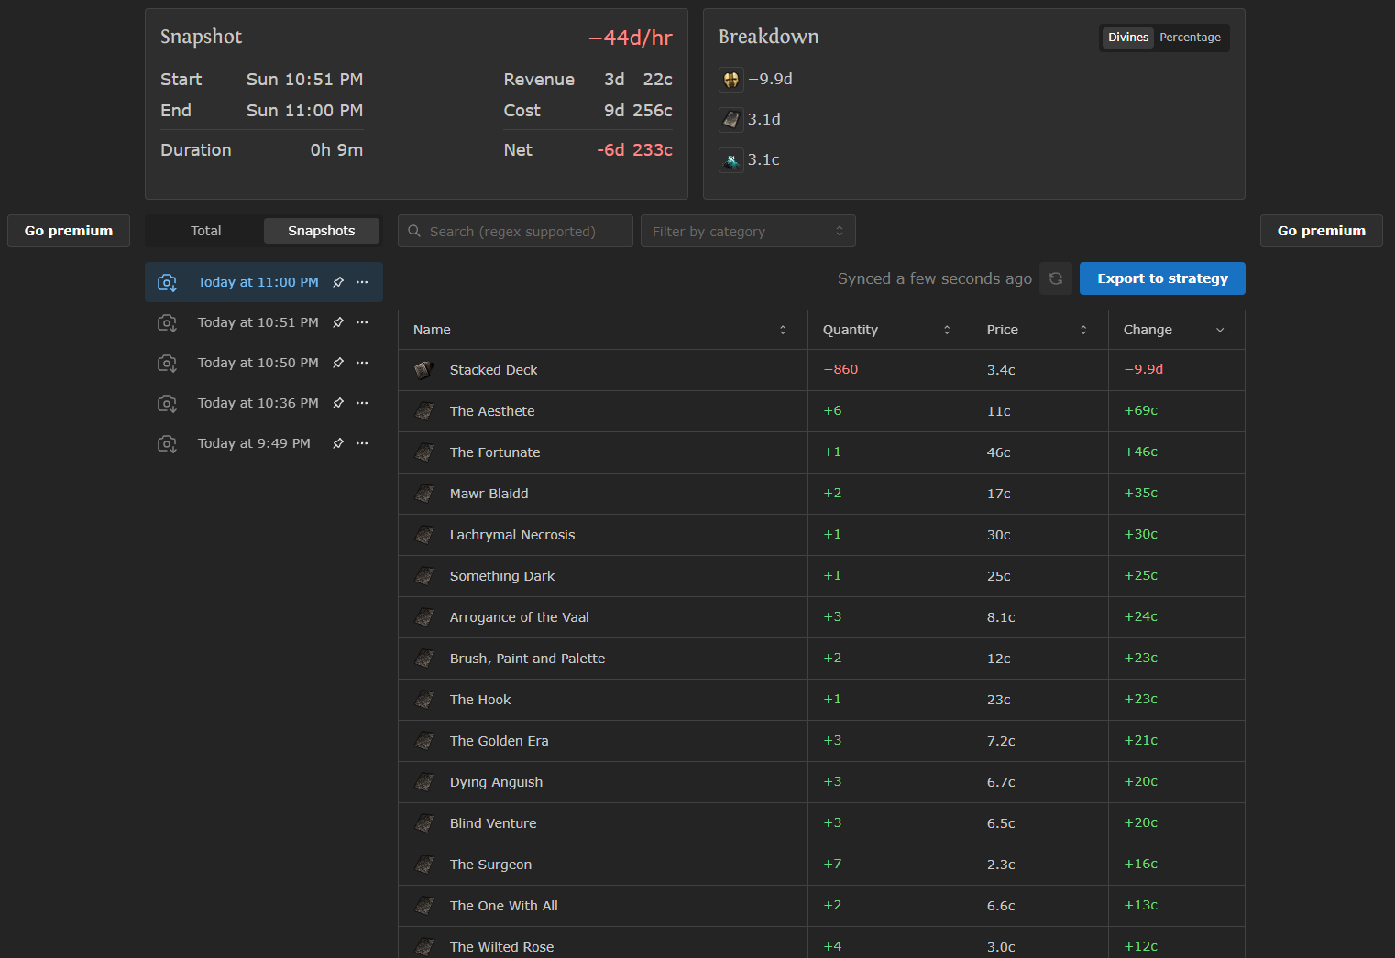Image resolution: width=1395 pixels, height=958 pixels.
Task: Click the refresh sync icon
Action: tap(1056, 278)
